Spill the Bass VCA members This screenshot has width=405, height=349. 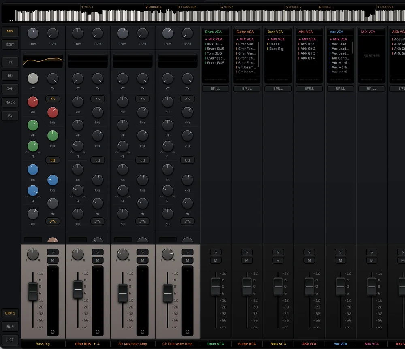point(278,89)
